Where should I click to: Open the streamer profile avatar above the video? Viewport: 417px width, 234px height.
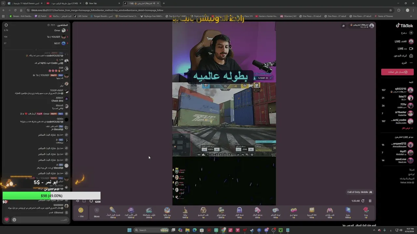click(x=371, y=26)
